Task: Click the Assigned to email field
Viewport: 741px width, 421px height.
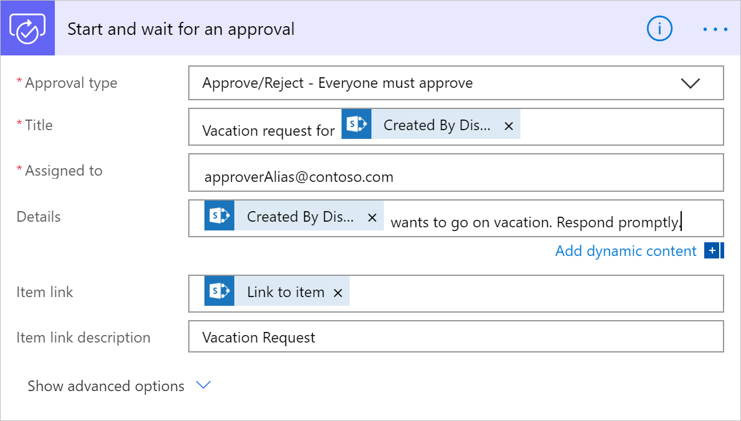Action: pos(456,173)
